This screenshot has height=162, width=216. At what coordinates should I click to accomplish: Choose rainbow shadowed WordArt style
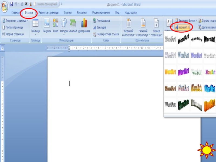pos(210,72)
